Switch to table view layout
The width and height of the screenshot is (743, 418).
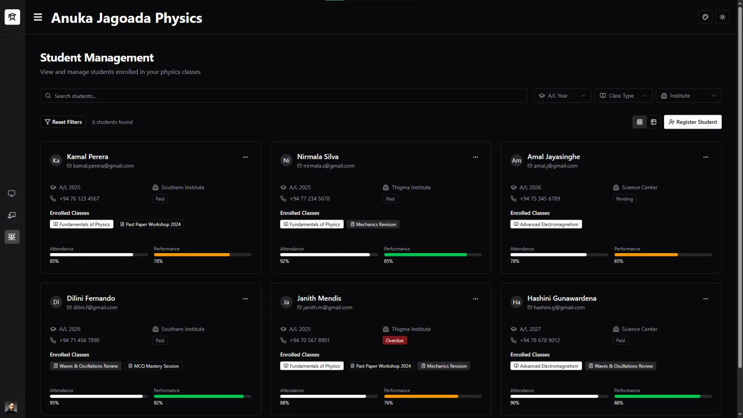coord(653,122)
